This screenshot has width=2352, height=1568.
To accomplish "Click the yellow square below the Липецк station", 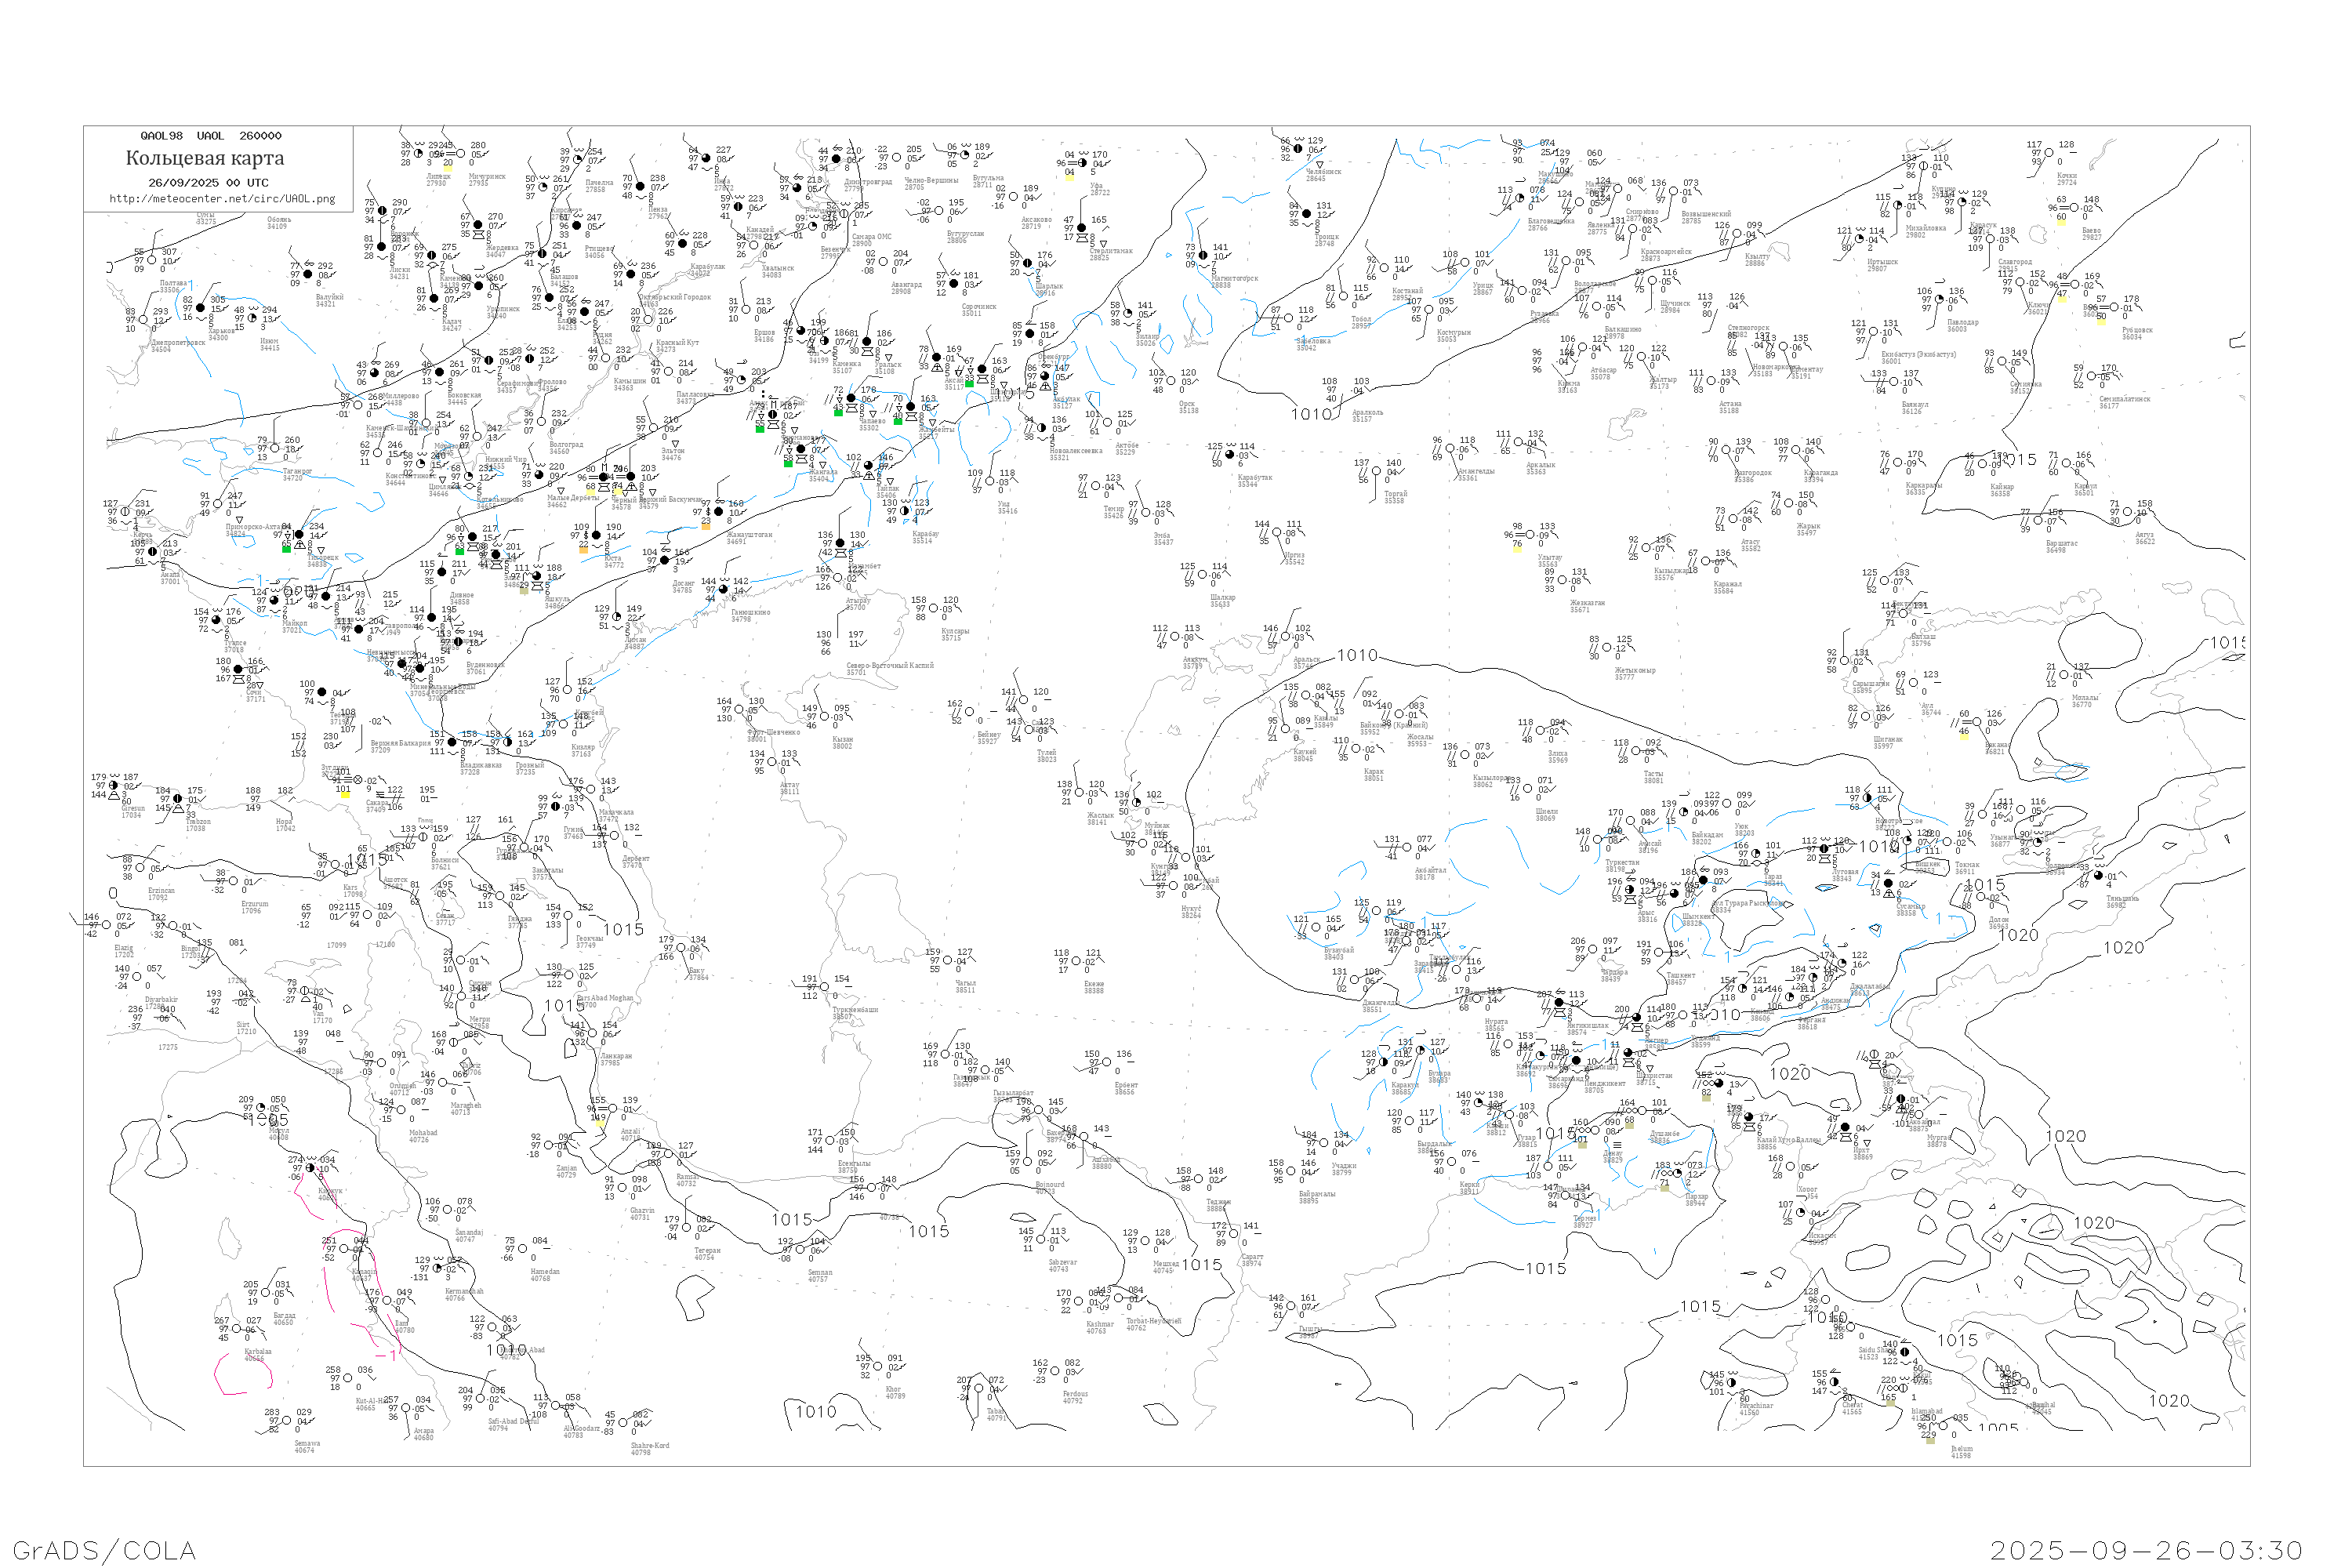I will (448, 169).
